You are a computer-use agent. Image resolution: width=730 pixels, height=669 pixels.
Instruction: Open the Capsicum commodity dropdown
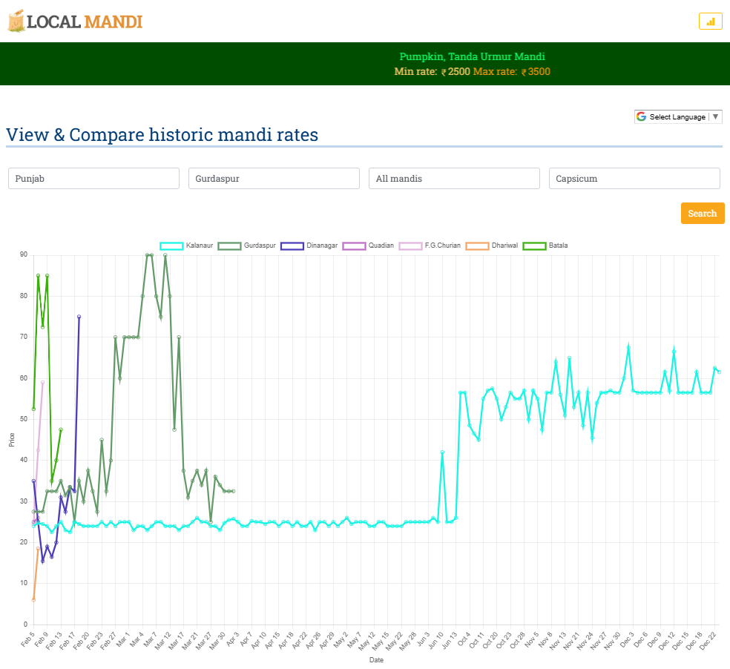[634, 179]
